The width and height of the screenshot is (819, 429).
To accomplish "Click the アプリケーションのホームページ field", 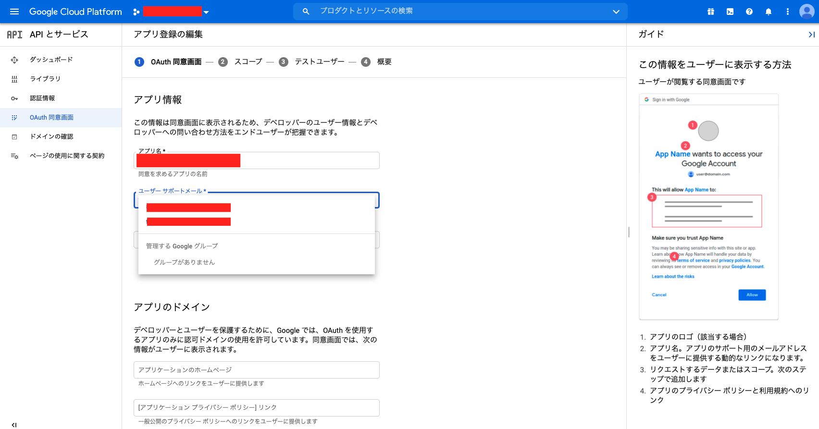I will pyautogui.click(x=257, y=370).
